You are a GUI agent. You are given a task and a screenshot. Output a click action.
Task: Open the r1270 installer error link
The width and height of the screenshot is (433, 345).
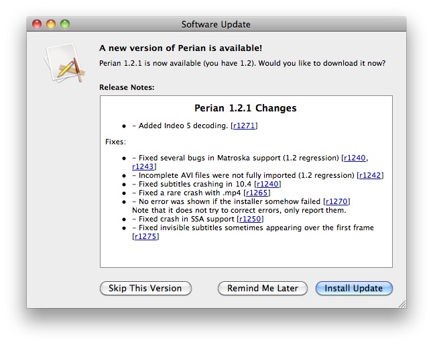click(336, 201)
